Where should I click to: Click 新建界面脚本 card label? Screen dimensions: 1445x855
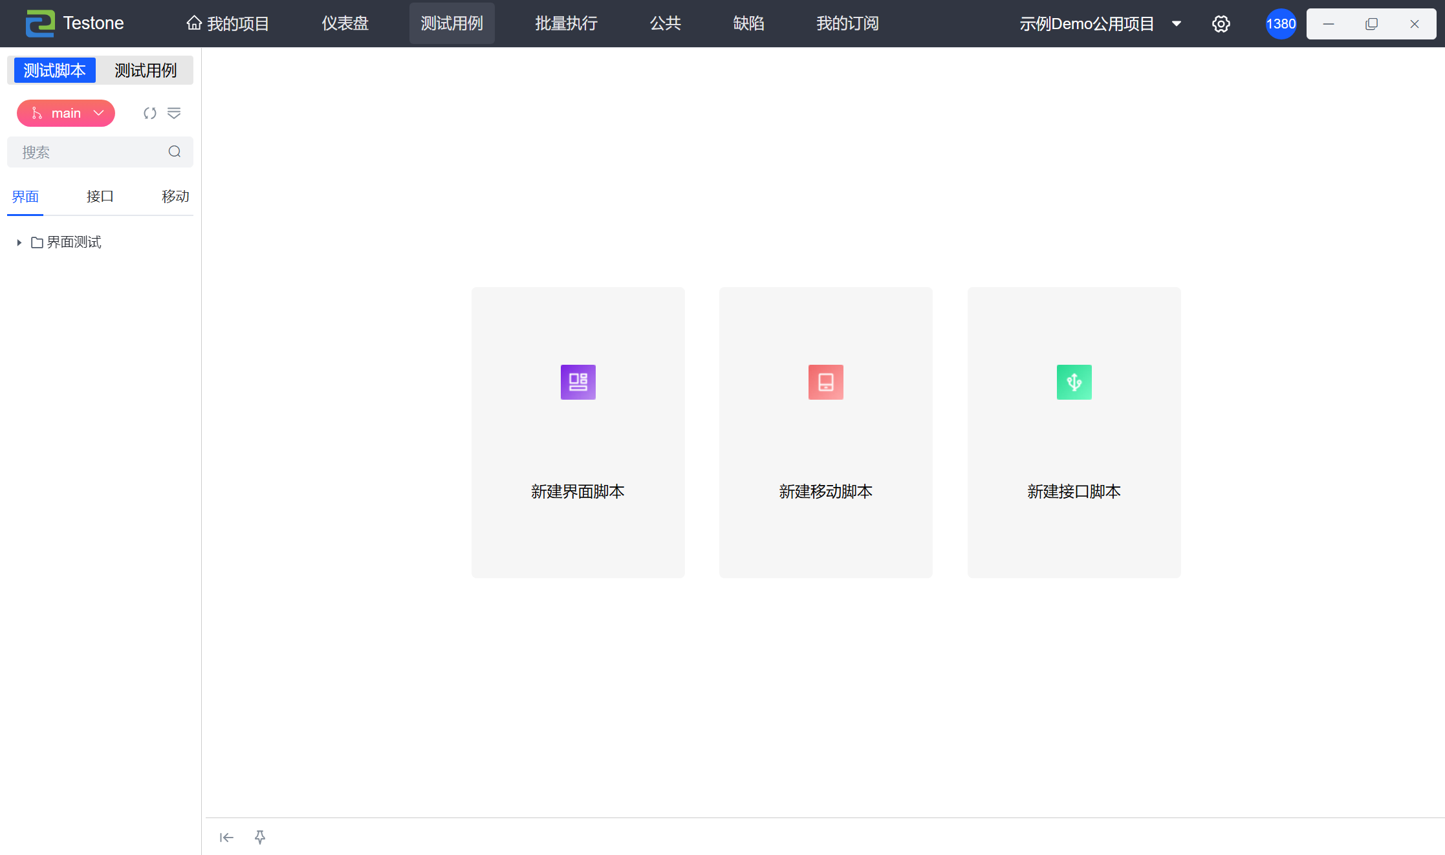[x=578, y=492]
